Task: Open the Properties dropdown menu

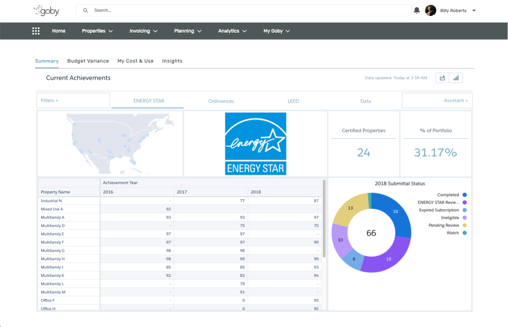Action: point(97,31)
